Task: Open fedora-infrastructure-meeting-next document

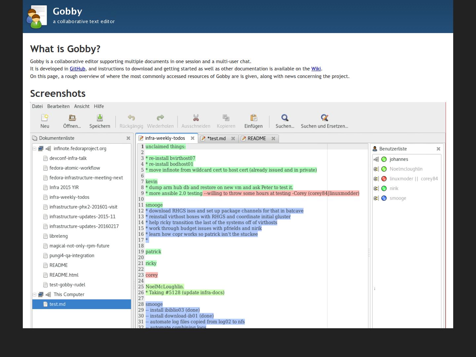Action: [86, 178]
